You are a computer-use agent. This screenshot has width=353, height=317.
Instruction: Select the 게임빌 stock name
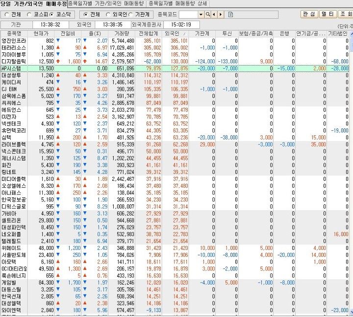click(8, 283)
